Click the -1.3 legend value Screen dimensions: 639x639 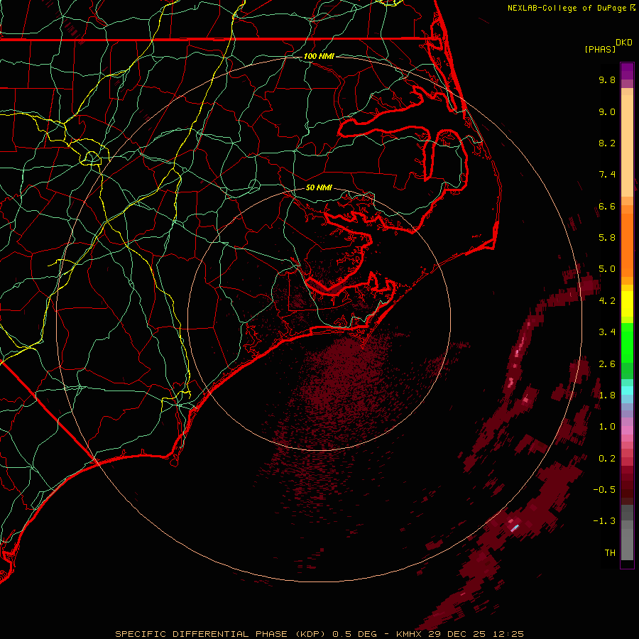[x=604, y=521]
